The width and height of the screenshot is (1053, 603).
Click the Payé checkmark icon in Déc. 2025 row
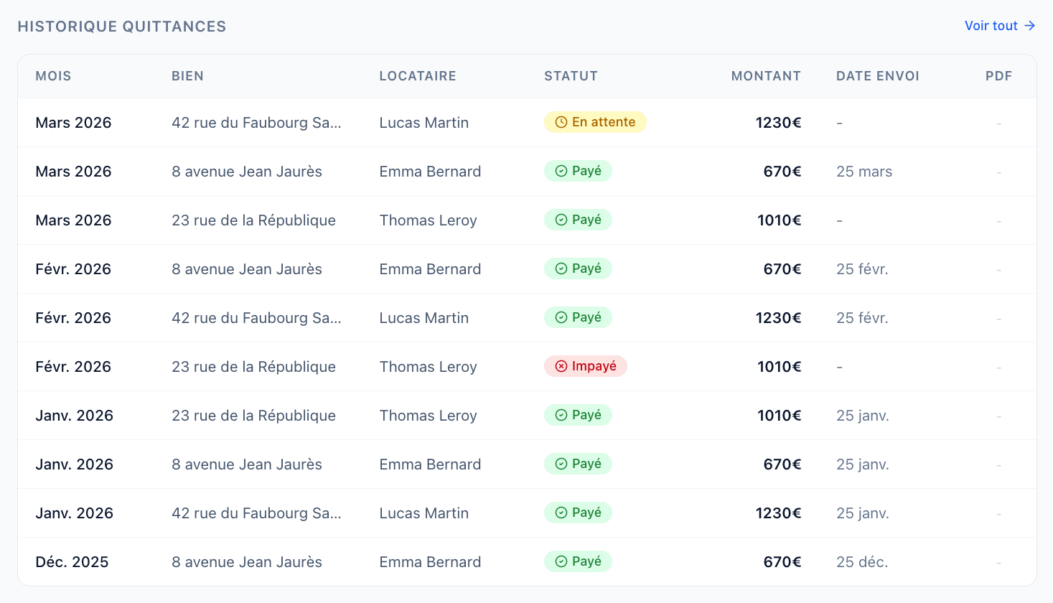[x=561, y=561]
